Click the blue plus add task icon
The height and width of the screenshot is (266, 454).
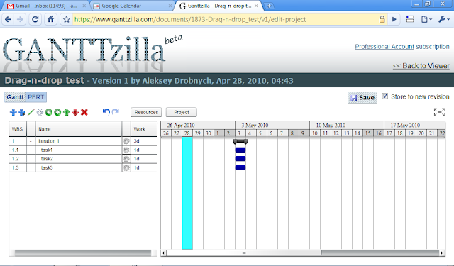(13, 112)
